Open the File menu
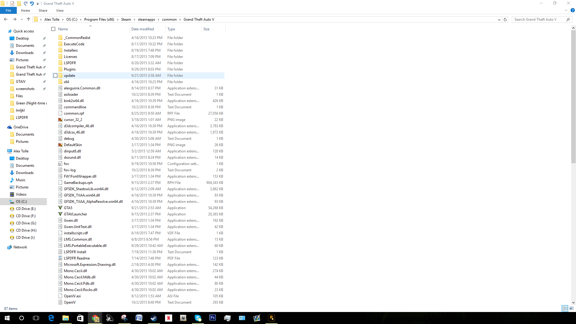This screenshot has width=576, height=324. click(8, 10)
